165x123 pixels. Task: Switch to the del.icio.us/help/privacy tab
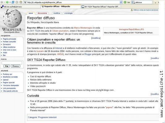(x=20, y=7)
